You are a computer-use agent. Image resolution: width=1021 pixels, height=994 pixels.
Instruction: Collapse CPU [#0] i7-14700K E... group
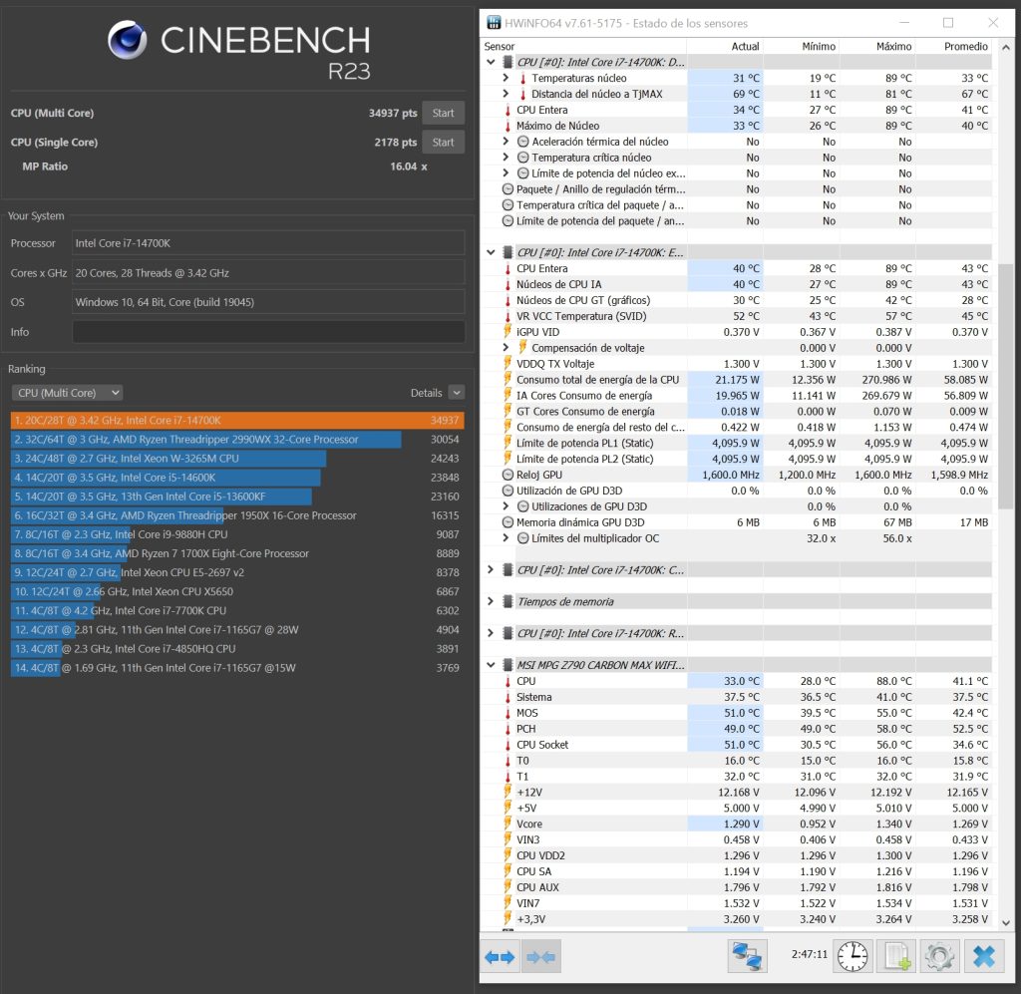tap(491, 252)
